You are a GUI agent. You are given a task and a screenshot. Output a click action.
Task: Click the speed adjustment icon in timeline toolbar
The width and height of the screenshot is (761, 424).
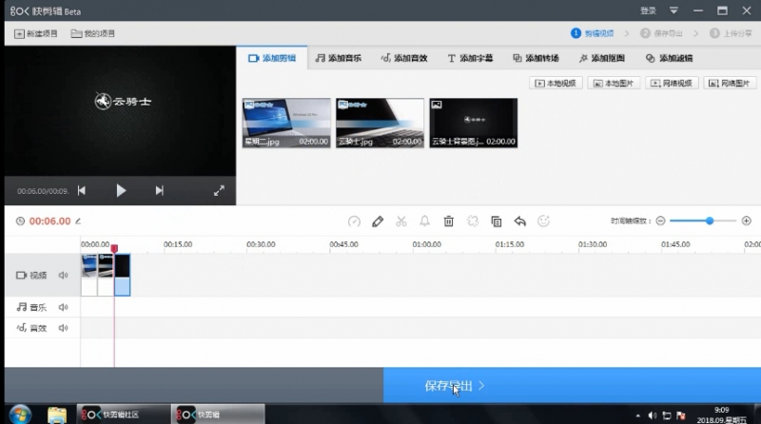354,222
